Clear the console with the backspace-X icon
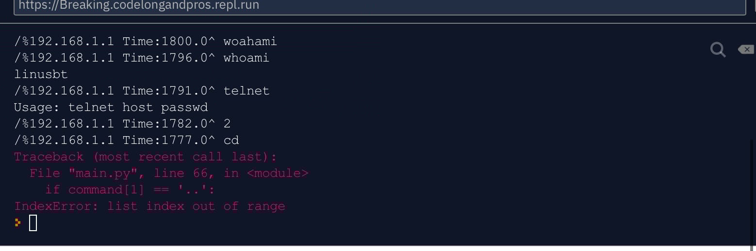 pyautogui.click(x=746, y=49)
